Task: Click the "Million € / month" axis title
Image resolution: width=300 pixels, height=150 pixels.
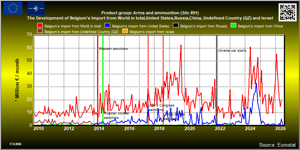Action: click(17, 81)
